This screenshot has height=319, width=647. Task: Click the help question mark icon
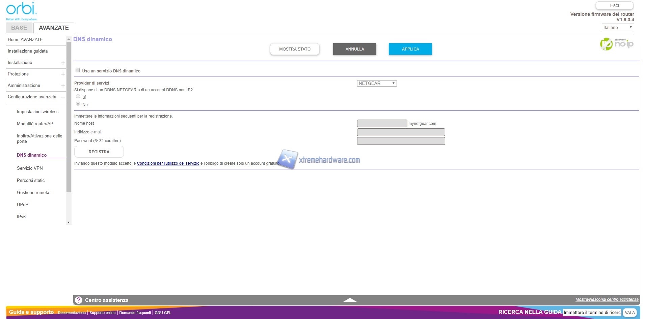coord(79,300)
